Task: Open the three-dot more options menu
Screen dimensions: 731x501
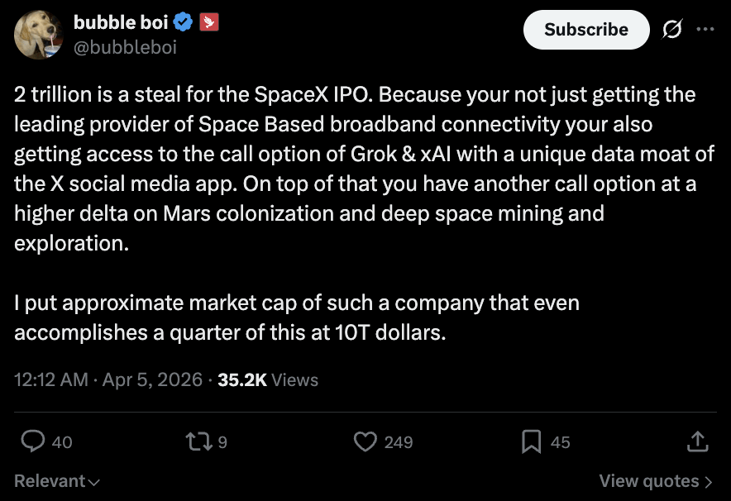Action: [705, 29]
